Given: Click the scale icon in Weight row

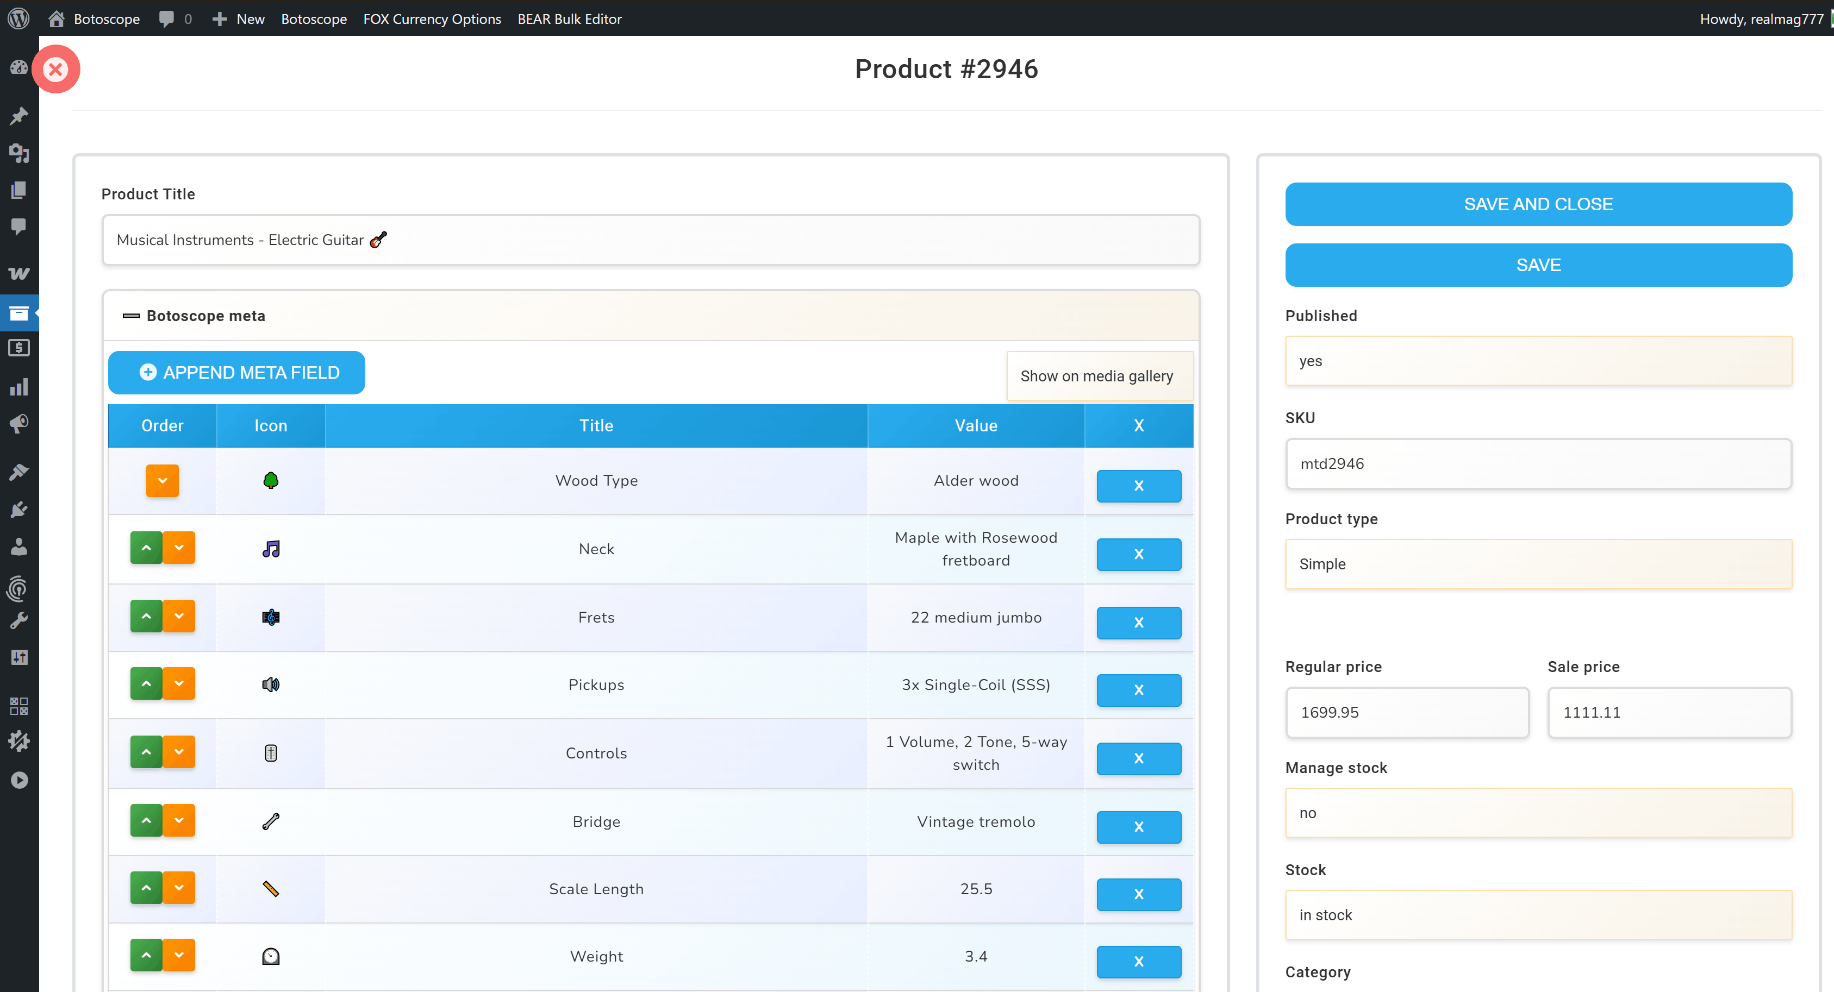Looking at the screenshot, I should click(271, 957).
